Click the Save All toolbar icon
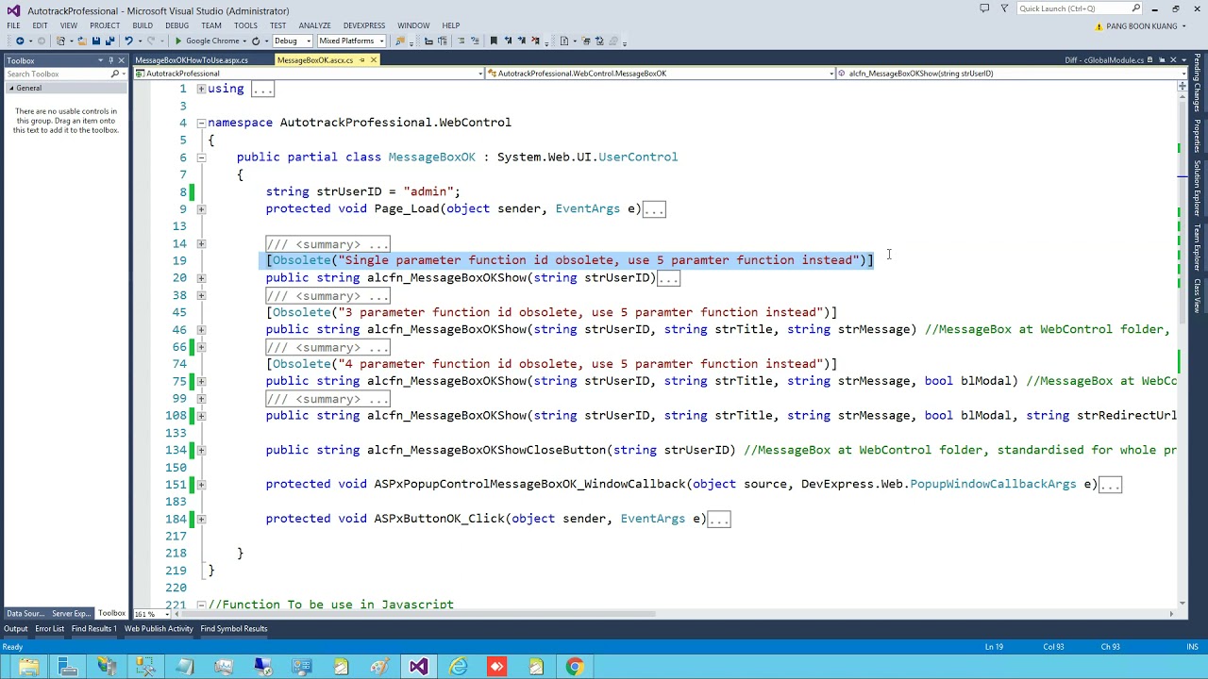Image resolution: width=1208 pixels, height=679 pixels. coord(109,41)
